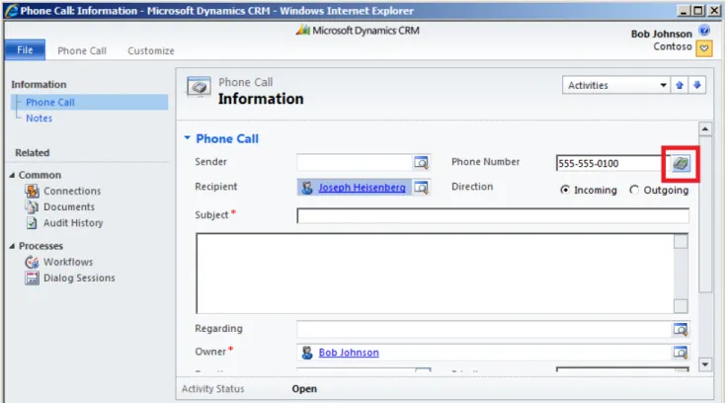This screenshot has height=403, width=728.
Task: Click the user icon beside Bob Johnson owner
Action: click(307, 353)
